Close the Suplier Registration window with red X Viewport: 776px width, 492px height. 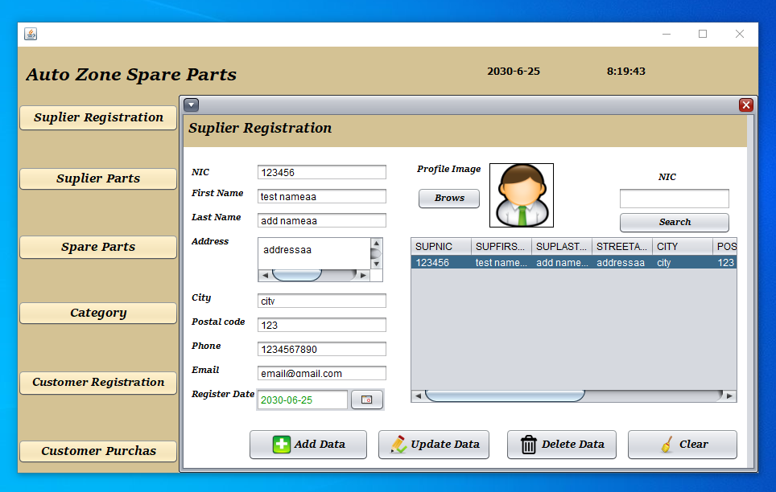tap(745, 105)
